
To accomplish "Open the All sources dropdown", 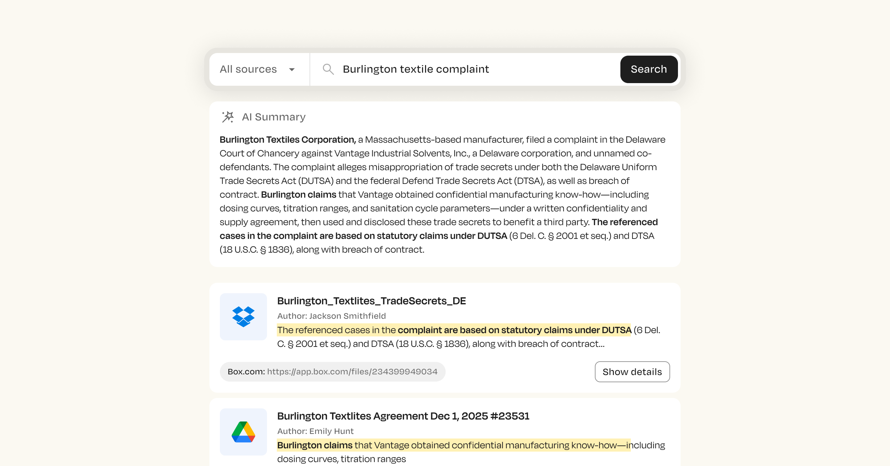I will tap(248, 69).
